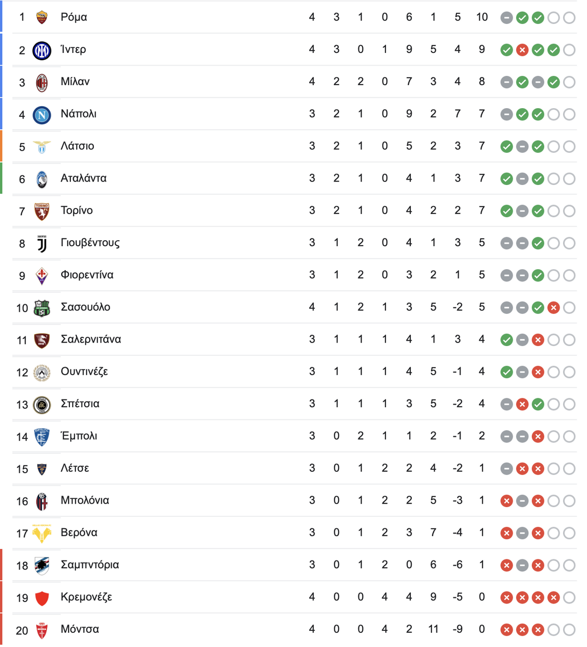Click the Cremonese red shield icon
Screen dimensions: 587x647
tap(42, 598)
